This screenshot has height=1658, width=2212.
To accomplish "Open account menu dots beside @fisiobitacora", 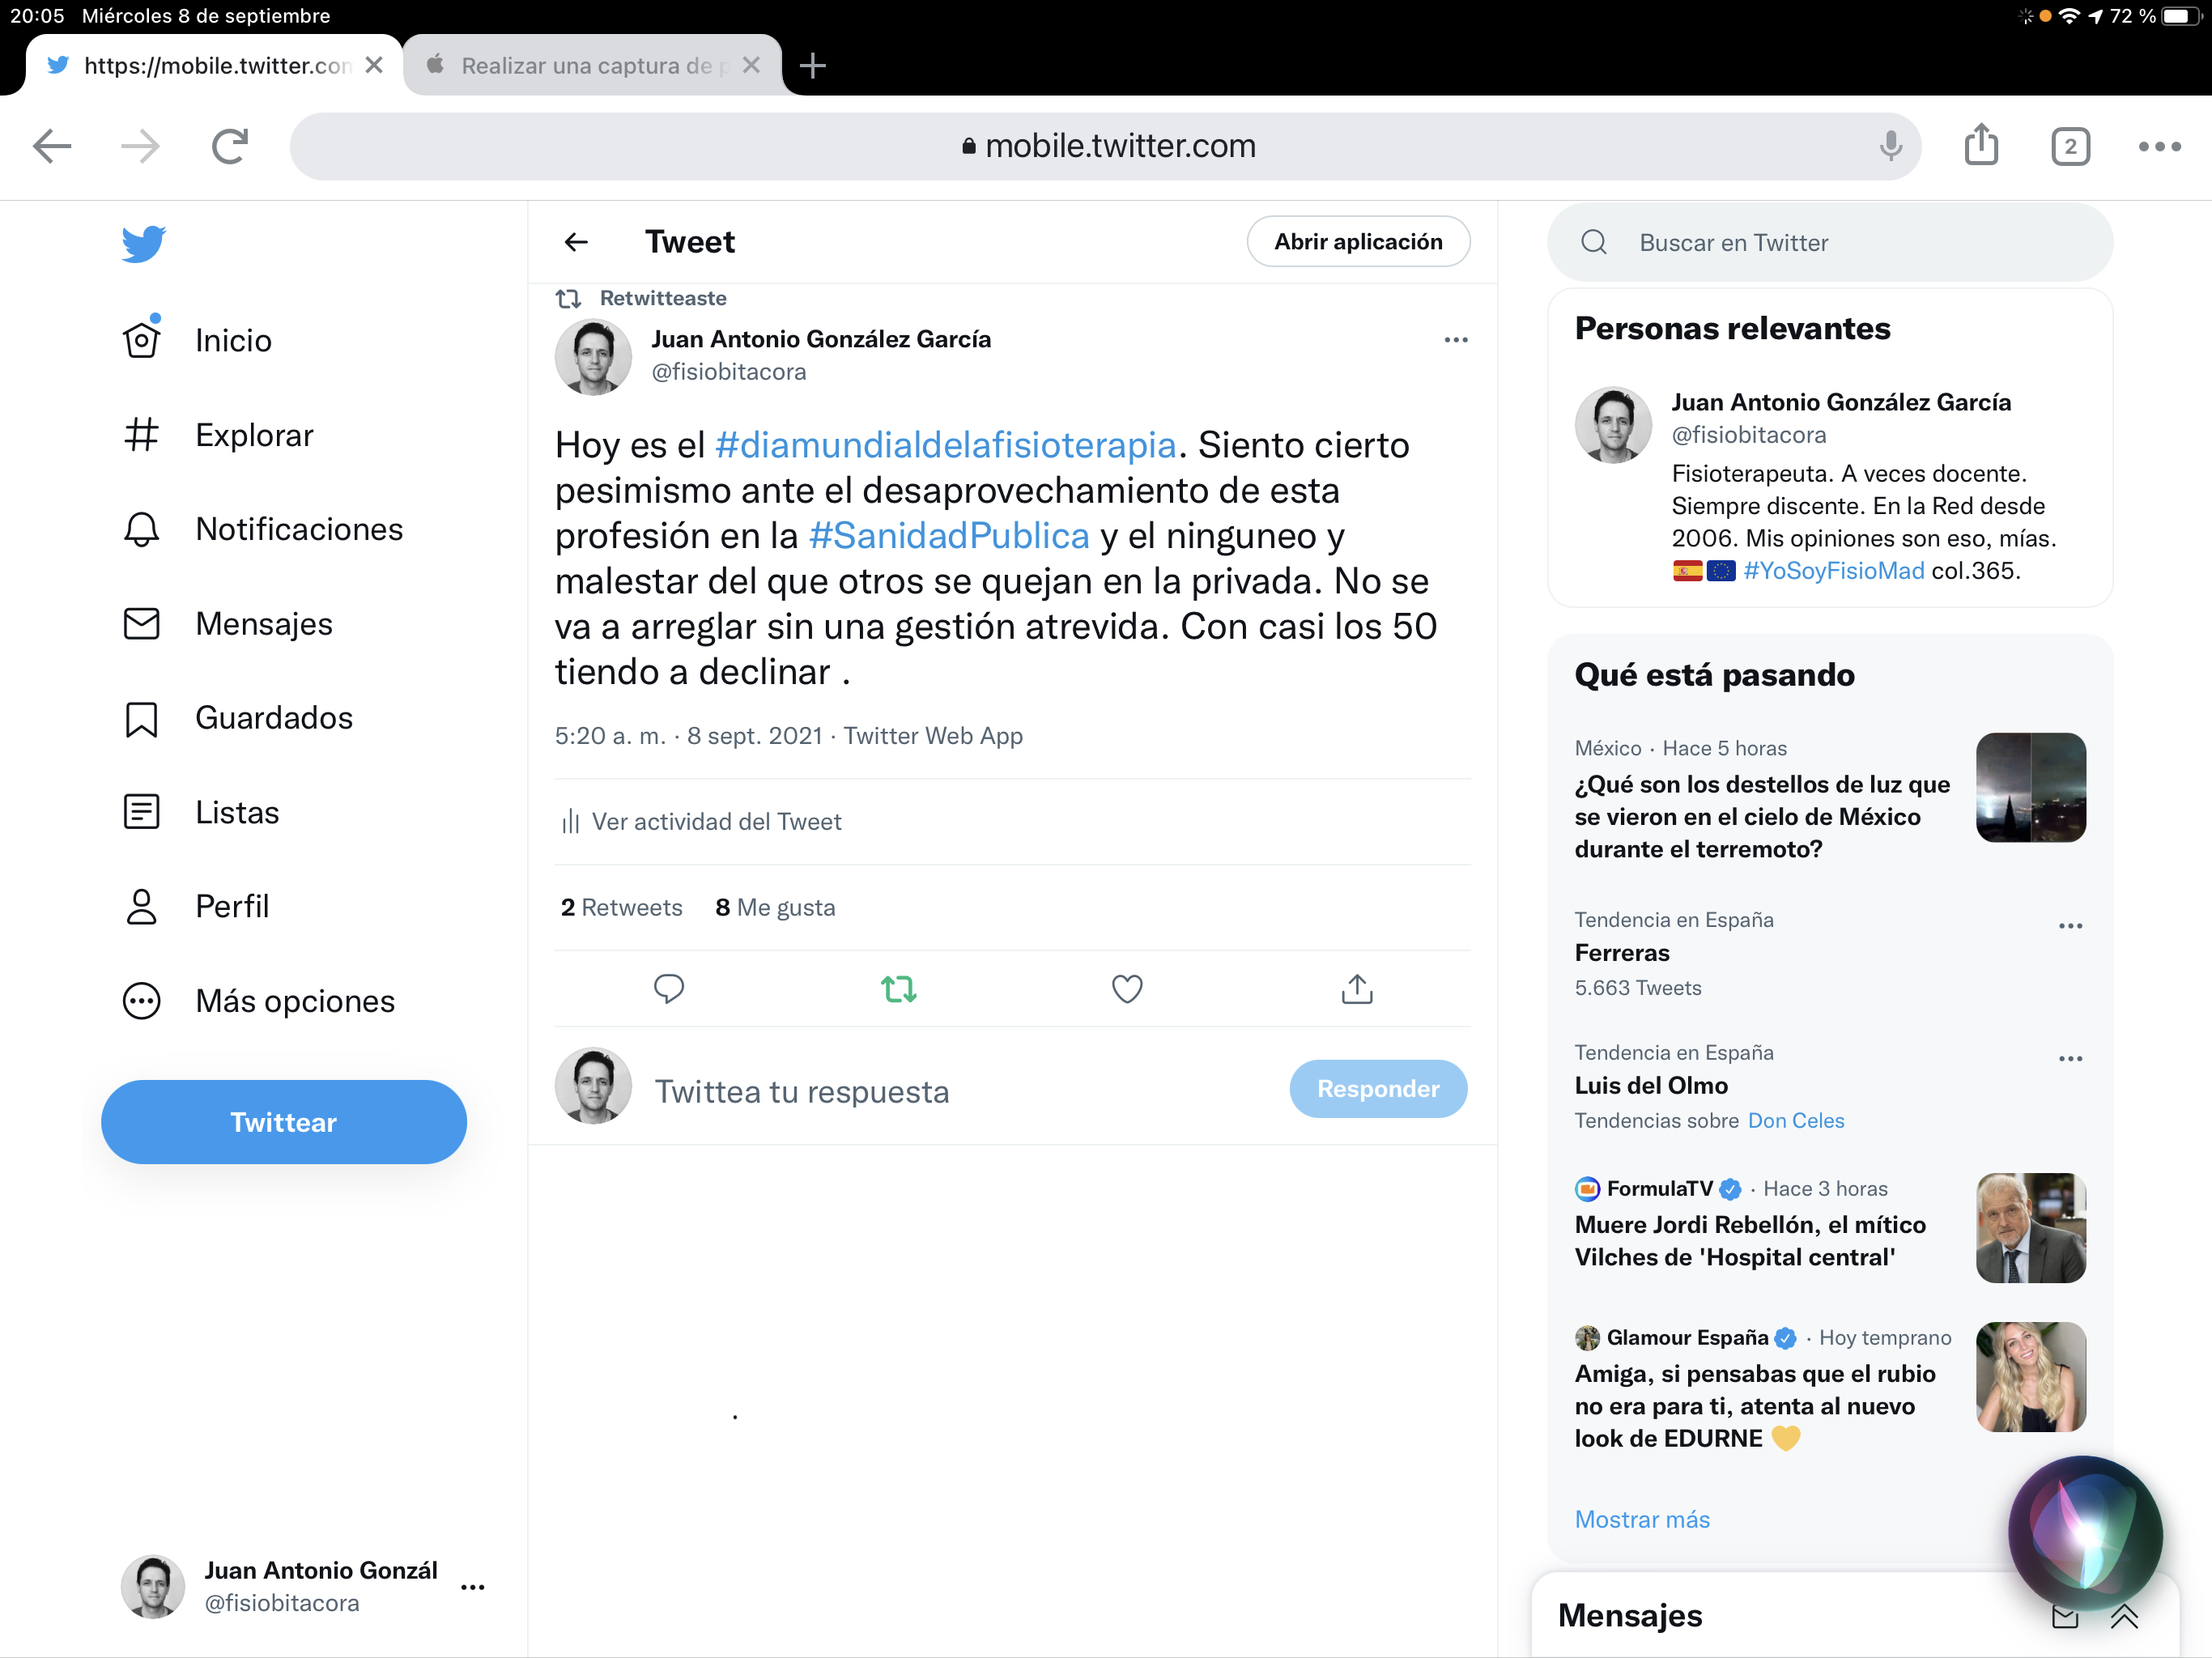I will click(472, 1587).
